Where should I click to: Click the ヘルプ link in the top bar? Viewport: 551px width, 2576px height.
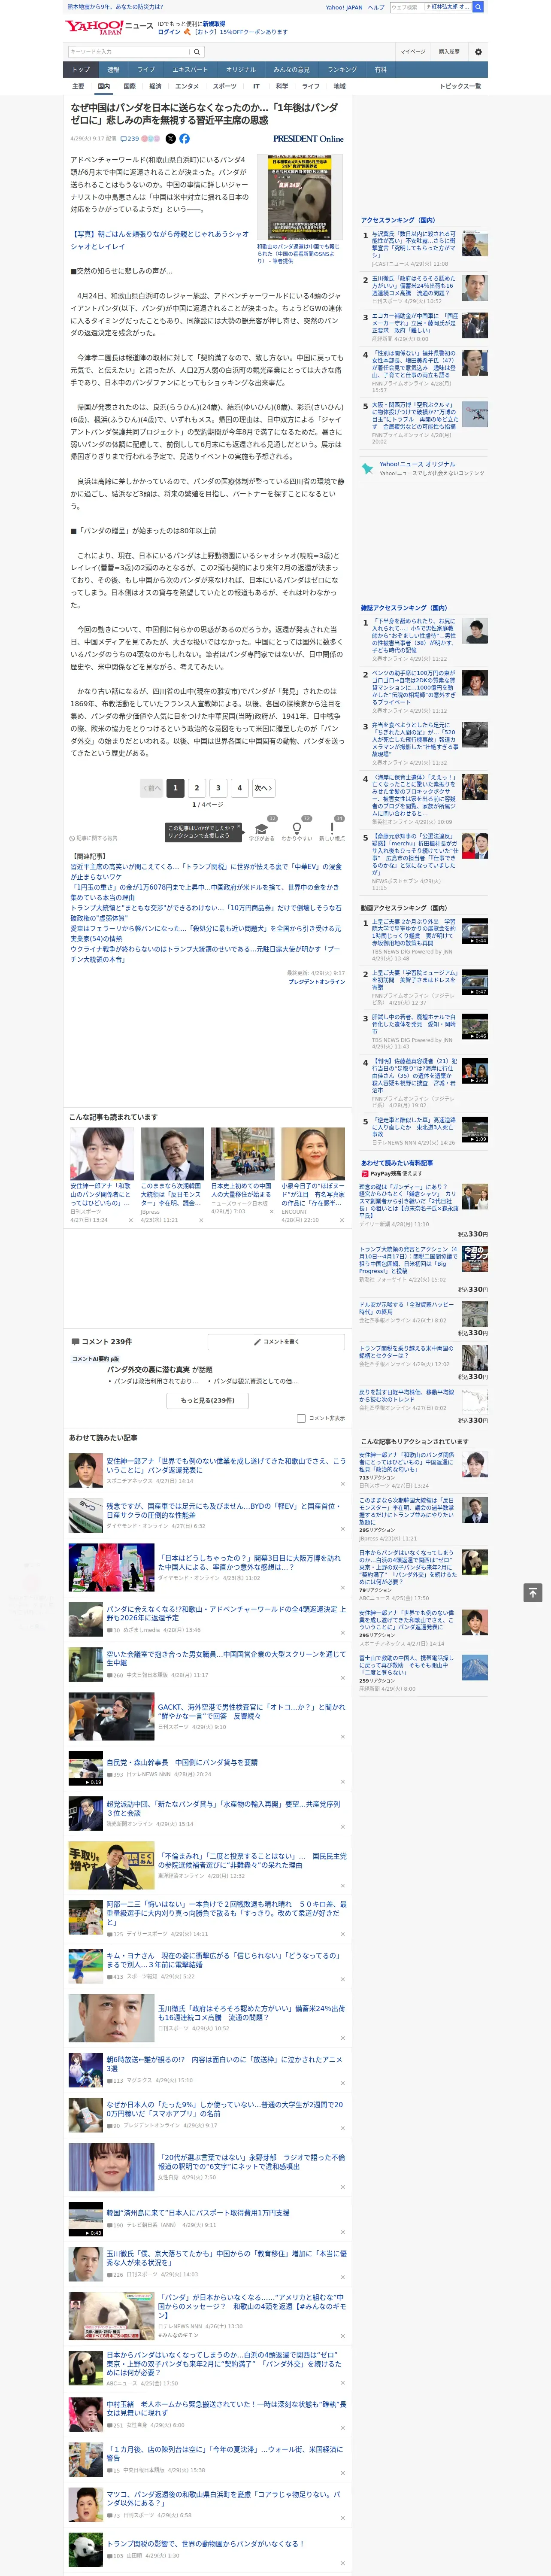click(376, 7)
